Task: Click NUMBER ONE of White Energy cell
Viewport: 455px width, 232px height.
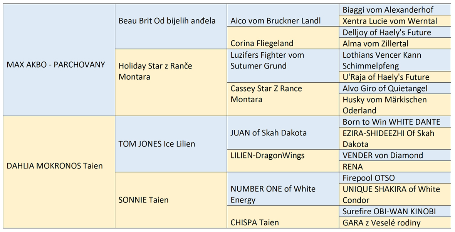Action: [x=283, y=189]
